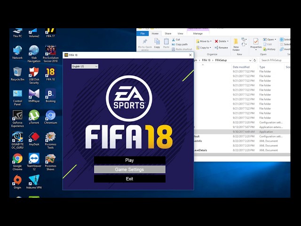The height and width of the screenshot is (226, 301).
Task: Expand the Properties dropdown arrow
Action: pyautogui.click(x=256, y=50)
